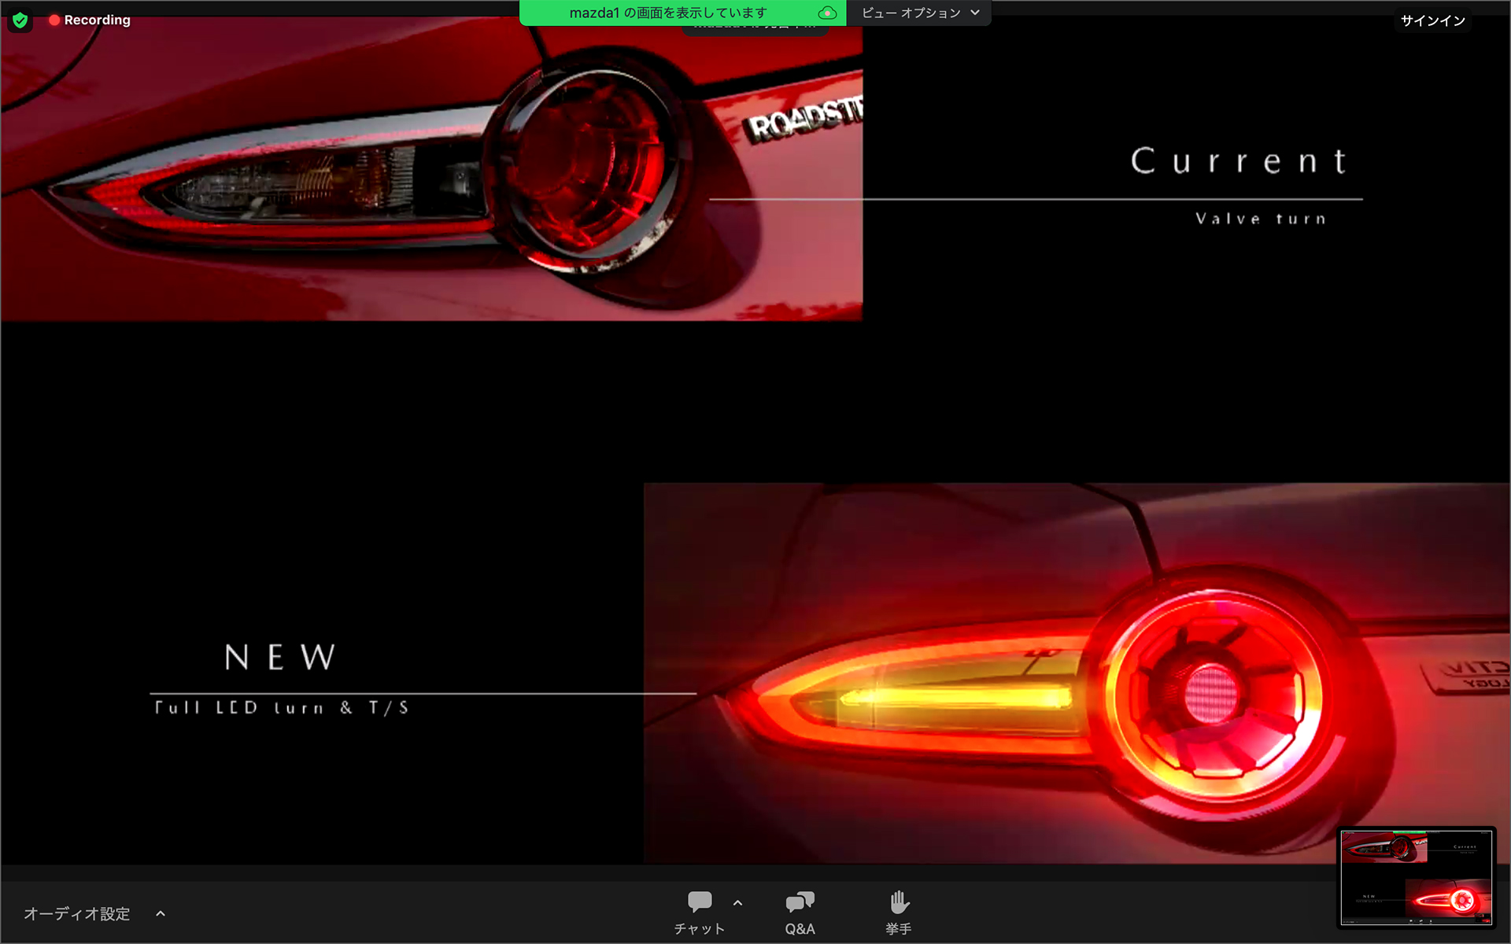Click the cloud icon in the green sharing banner
This screenshot has height=944, width=1511.
tap(826, 13)
